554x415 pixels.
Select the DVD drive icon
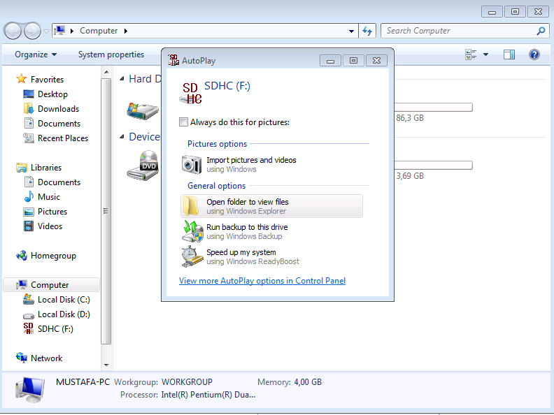pyautogui.click(x=143, y=166)
